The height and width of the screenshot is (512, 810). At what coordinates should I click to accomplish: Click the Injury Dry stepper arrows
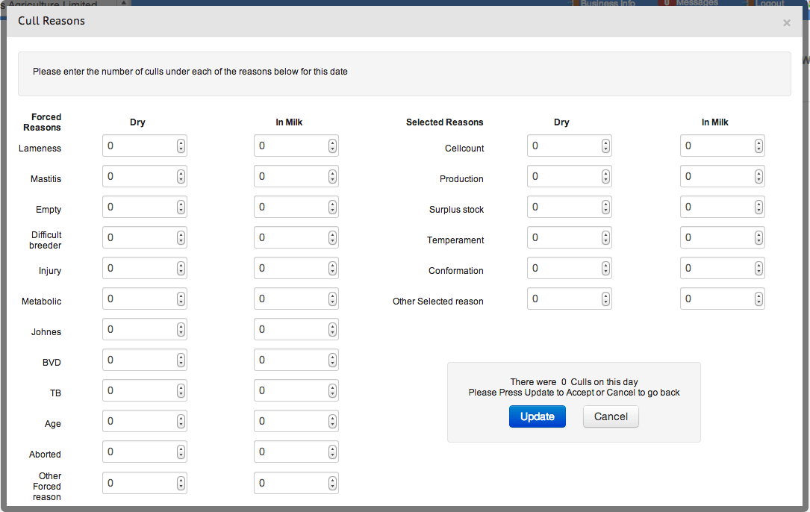click(181, 269)
